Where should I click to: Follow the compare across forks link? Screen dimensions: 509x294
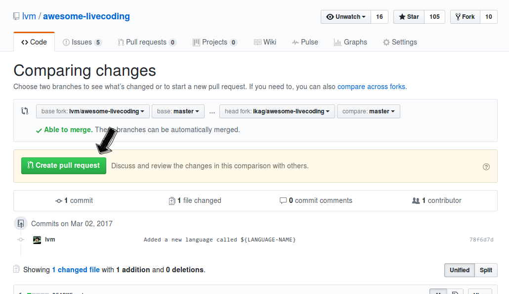(x=371, y=87)
